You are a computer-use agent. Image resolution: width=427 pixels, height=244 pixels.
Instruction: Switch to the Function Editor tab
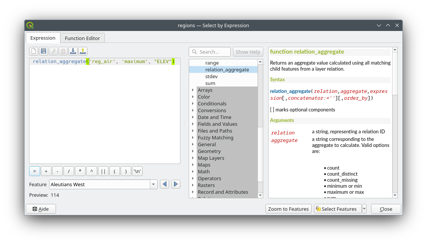(82, 38)
